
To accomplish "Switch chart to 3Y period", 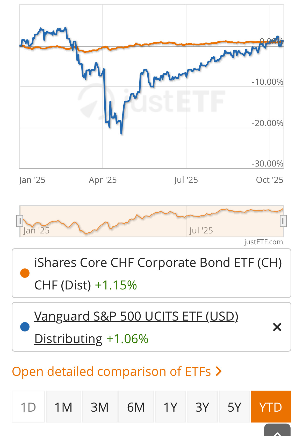I will 202,407.
